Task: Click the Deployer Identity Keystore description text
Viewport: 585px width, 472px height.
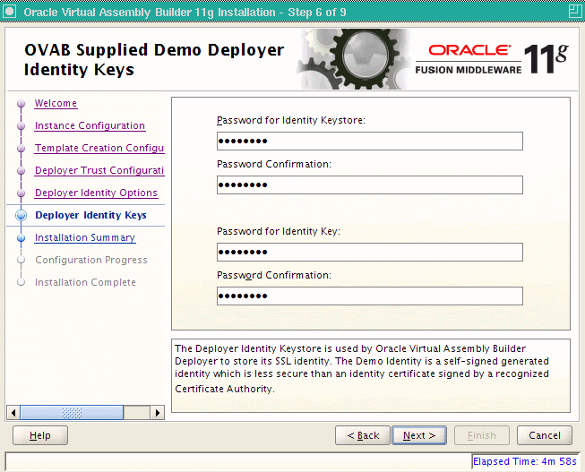Action: (362, 368)
